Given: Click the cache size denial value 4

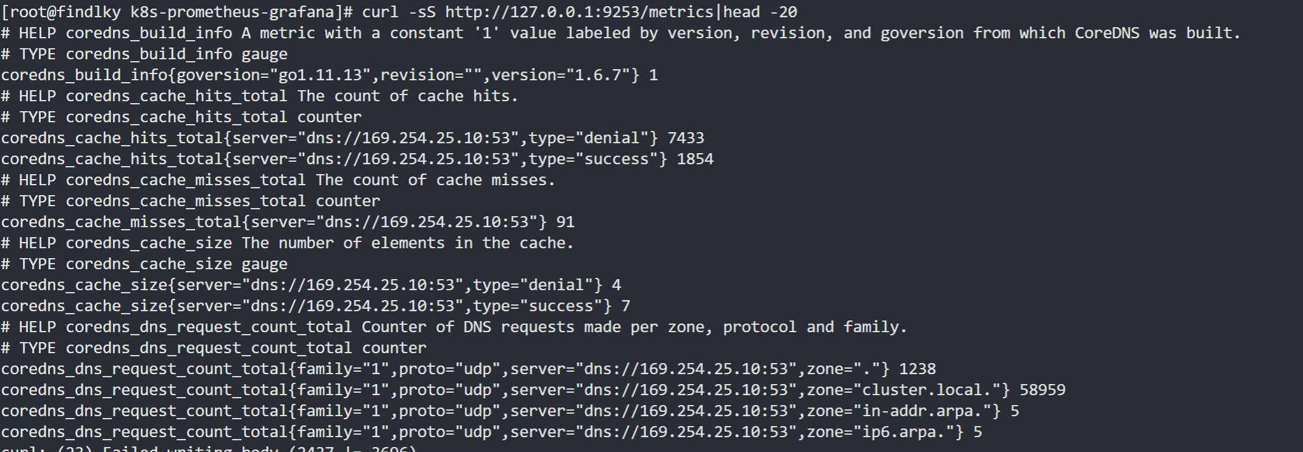Looking at the screenshot, I should click(616, 285).
